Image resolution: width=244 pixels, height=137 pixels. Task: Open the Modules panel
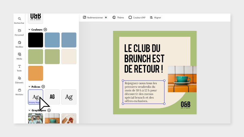19,92
